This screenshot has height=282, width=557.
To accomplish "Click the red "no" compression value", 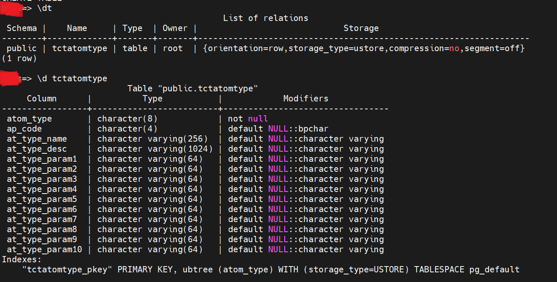I will click(x=454, y=48).
